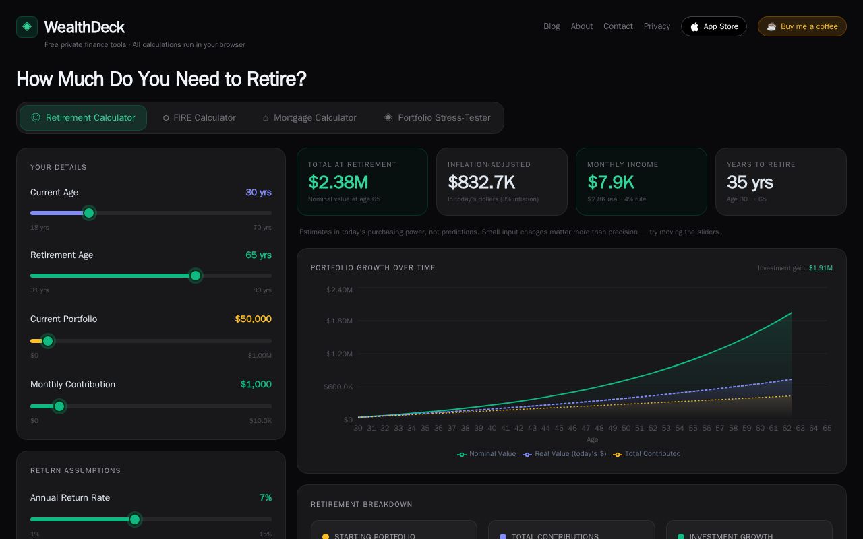This screenshot has height=539, width=863.
Task: Click the 7% Annual Return Rate value
Action: coord(266,498)
